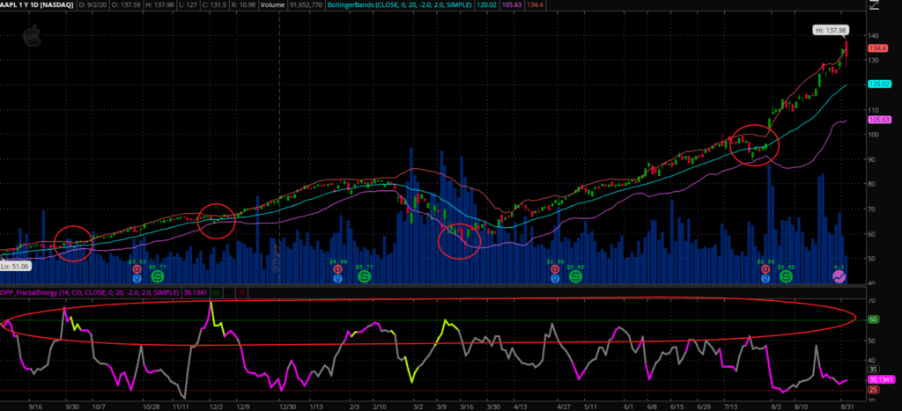Image resolution: width=902 pixels, height=411 pixels.
Task: Click the 140 price axis label
Action: (x=873, y=35)
